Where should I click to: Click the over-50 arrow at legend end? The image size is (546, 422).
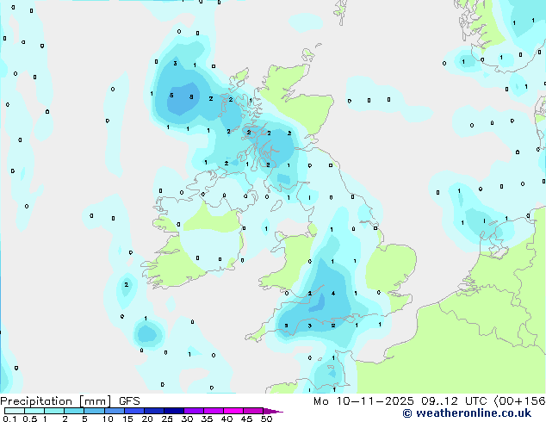[273, 411]
